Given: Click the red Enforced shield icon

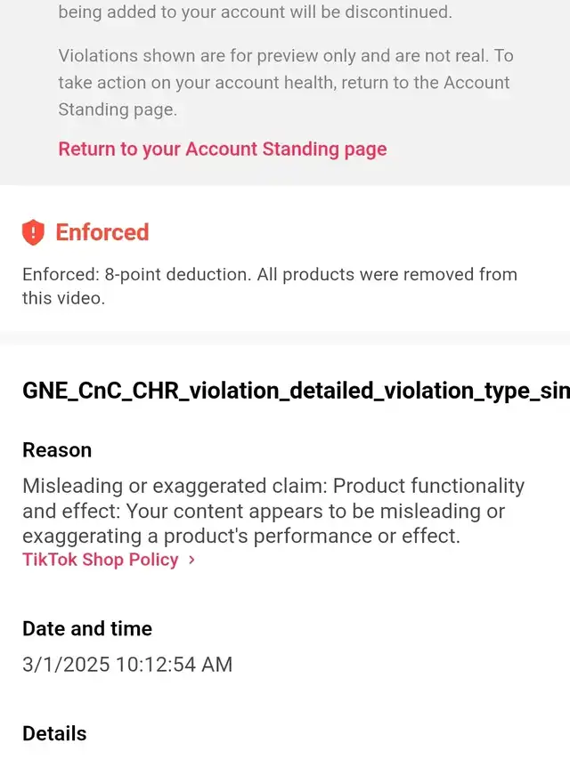Looking at the screenshot, I should pos(33,233).
